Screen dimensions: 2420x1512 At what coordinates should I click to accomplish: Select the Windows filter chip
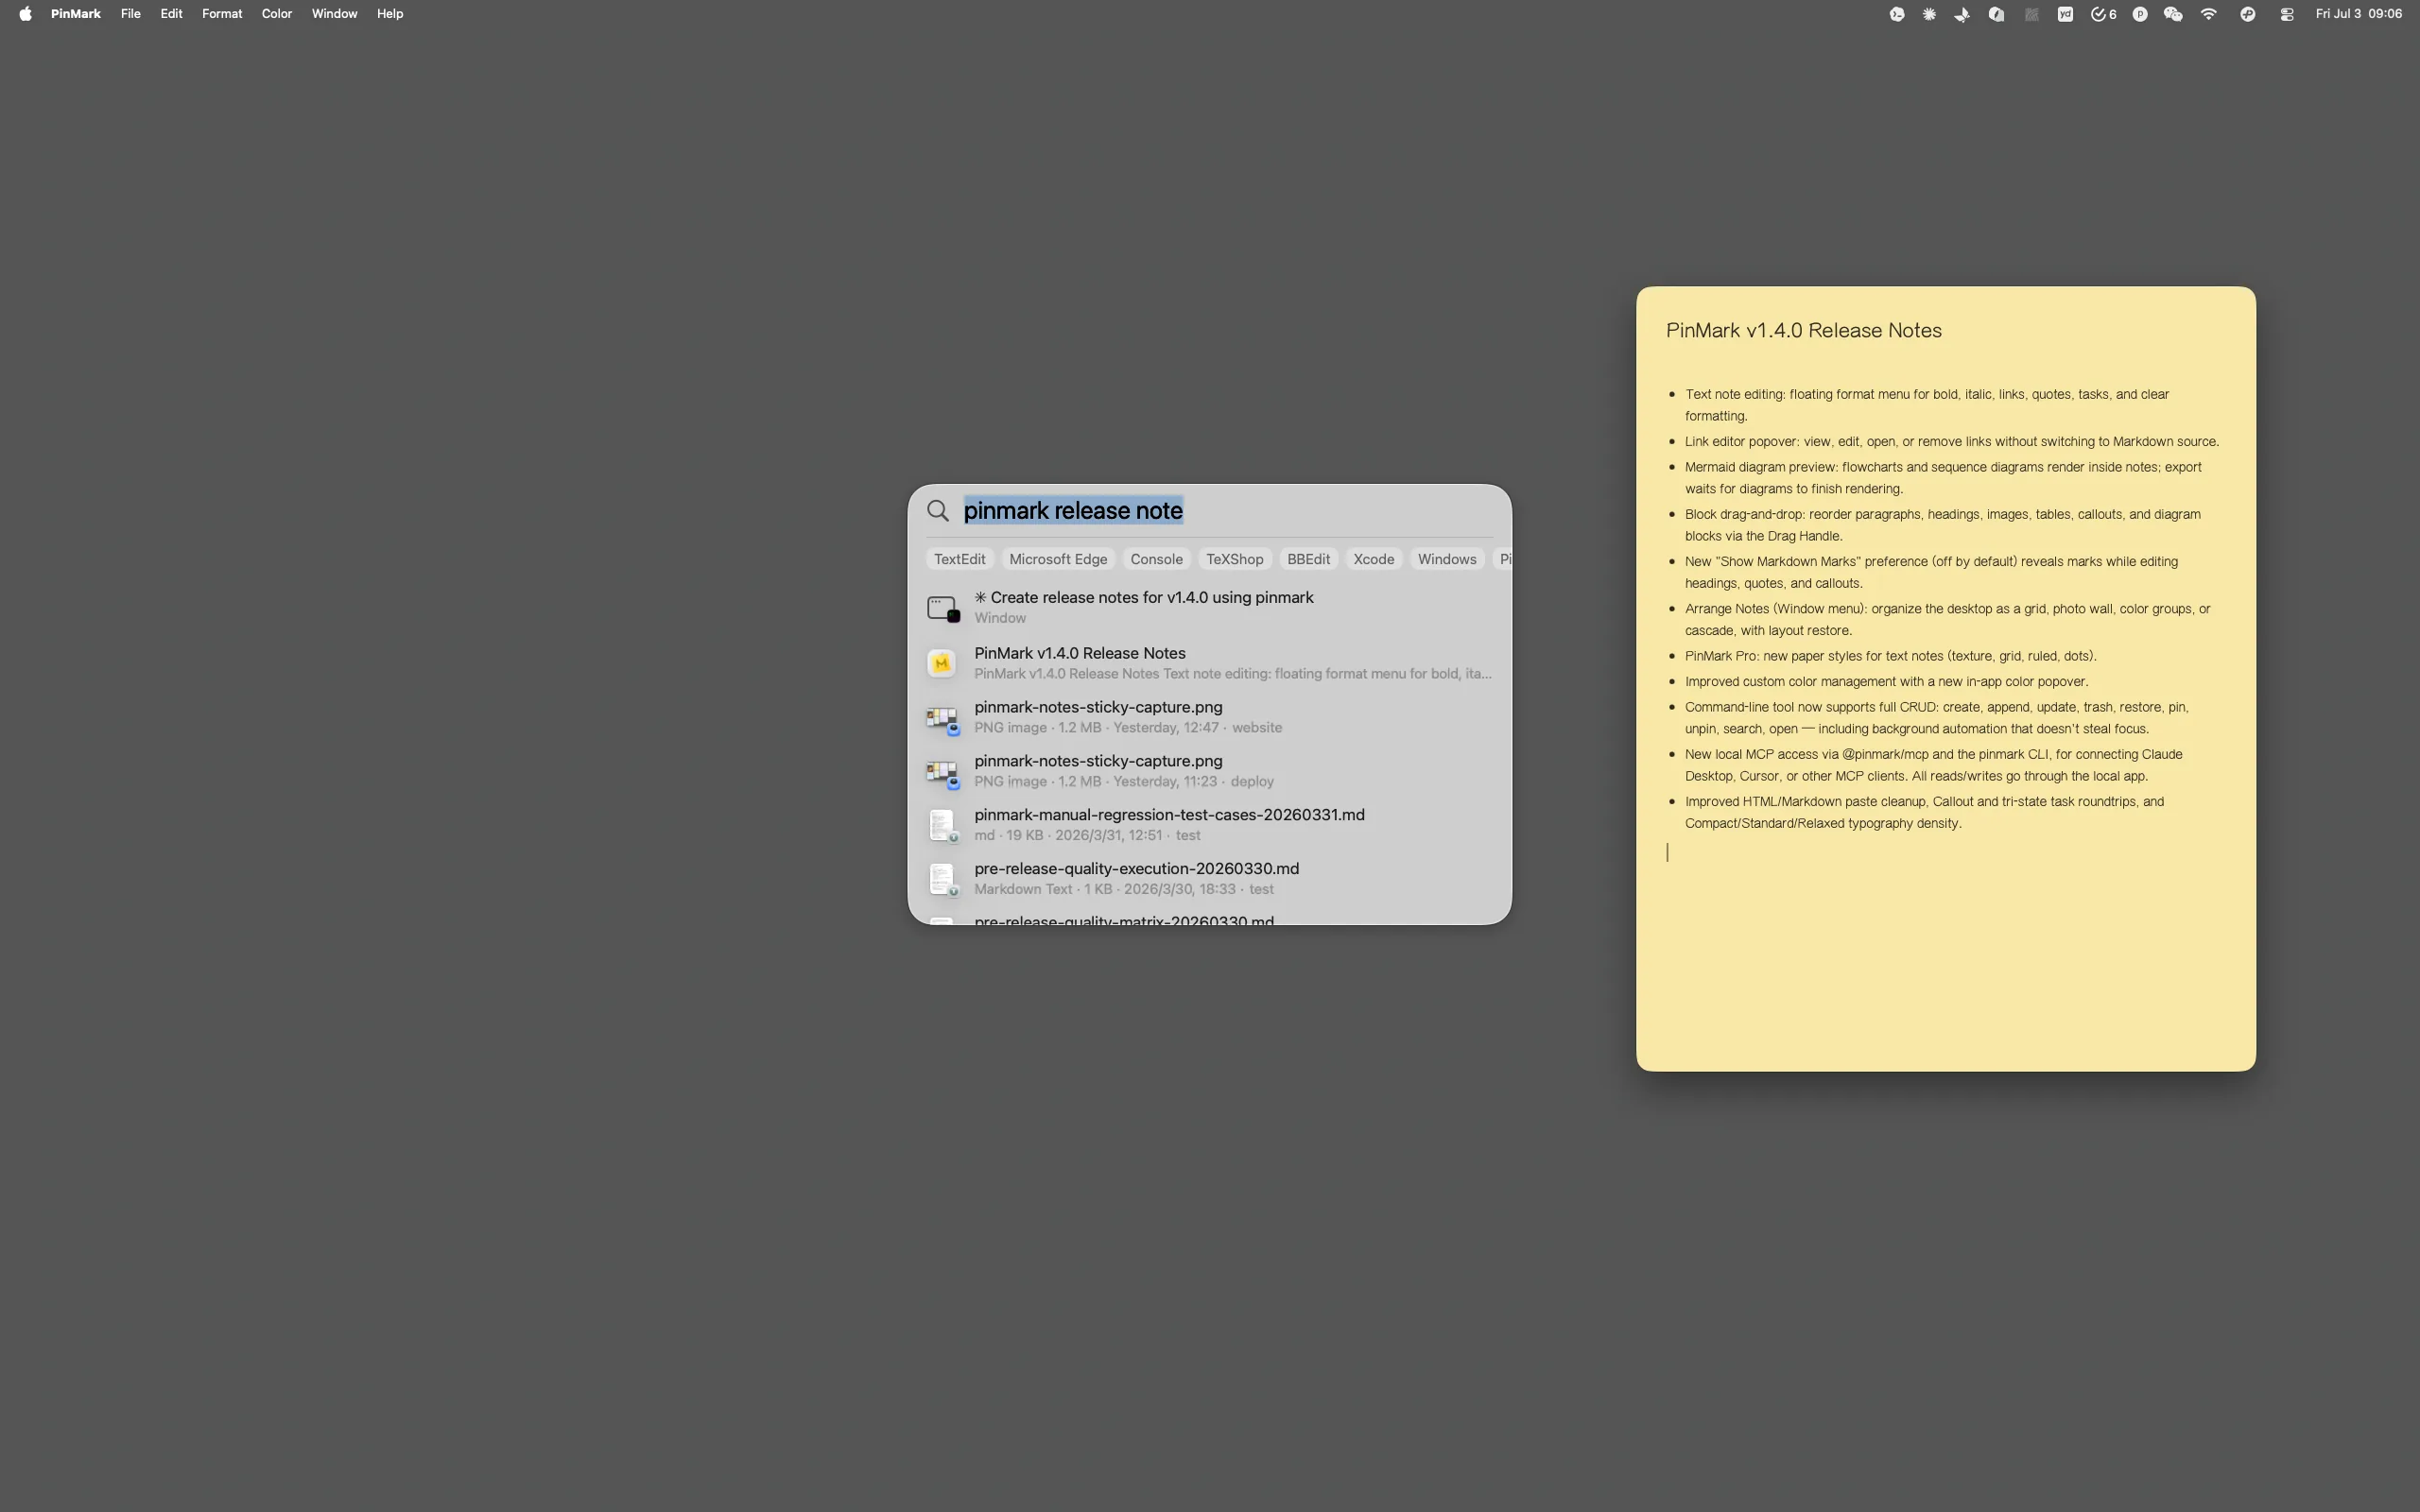click(1447, 559)
